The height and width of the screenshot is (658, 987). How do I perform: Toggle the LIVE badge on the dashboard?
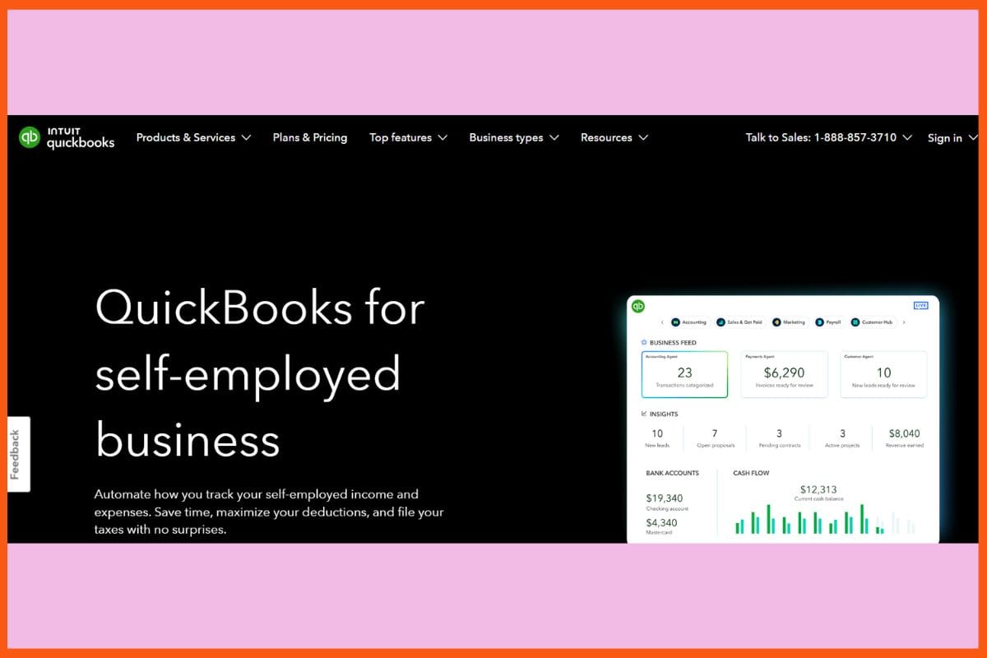pyautogui.click(x=921, y=305)
